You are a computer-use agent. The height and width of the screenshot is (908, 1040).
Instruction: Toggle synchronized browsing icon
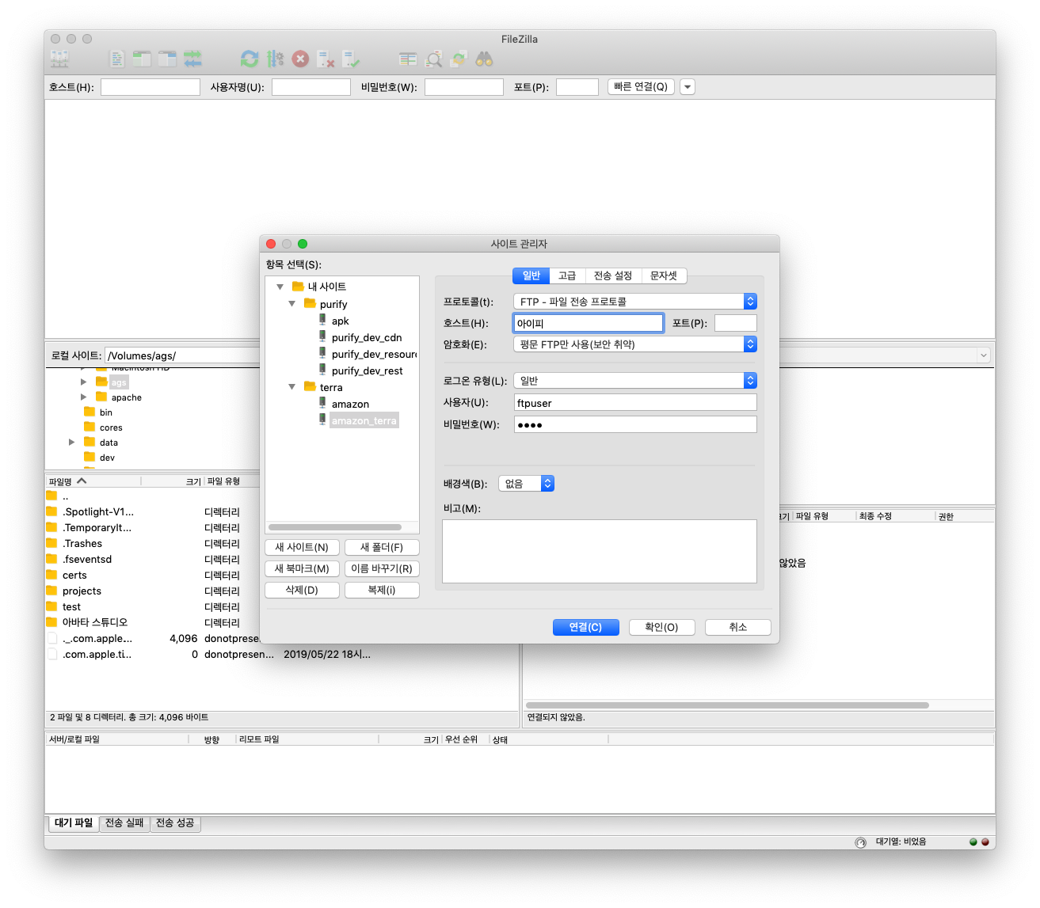[459, 59]
